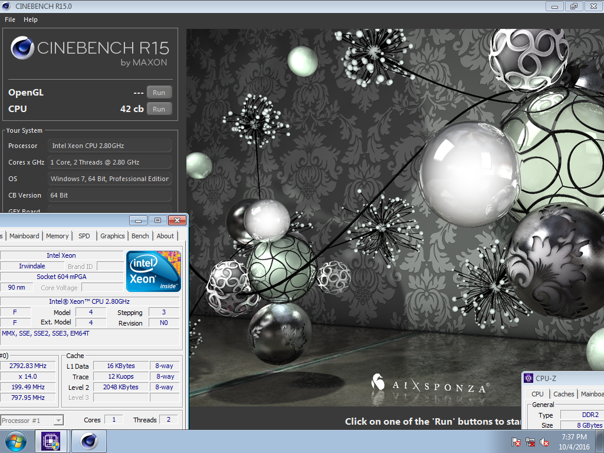The height and width of the screenshot is (453, 604).
Task: Run the OpenGL benchmark
Action: point(159,93)
